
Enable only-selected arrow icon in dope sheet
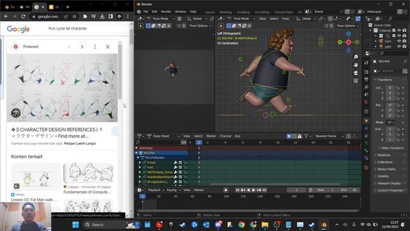289,136
